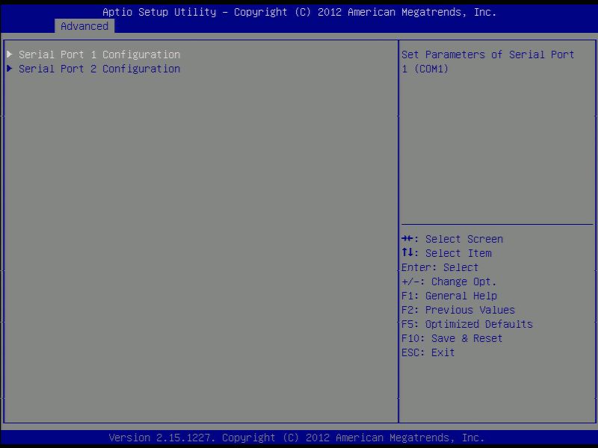Screen dimensions: 598x448
Task: Click 'F2: Previous Values' hint line
Action: click(458, 310)
